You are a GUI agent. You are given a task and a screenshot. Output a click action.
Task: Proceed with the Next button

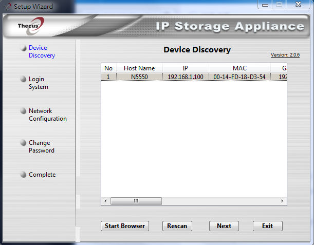point(224,226)
